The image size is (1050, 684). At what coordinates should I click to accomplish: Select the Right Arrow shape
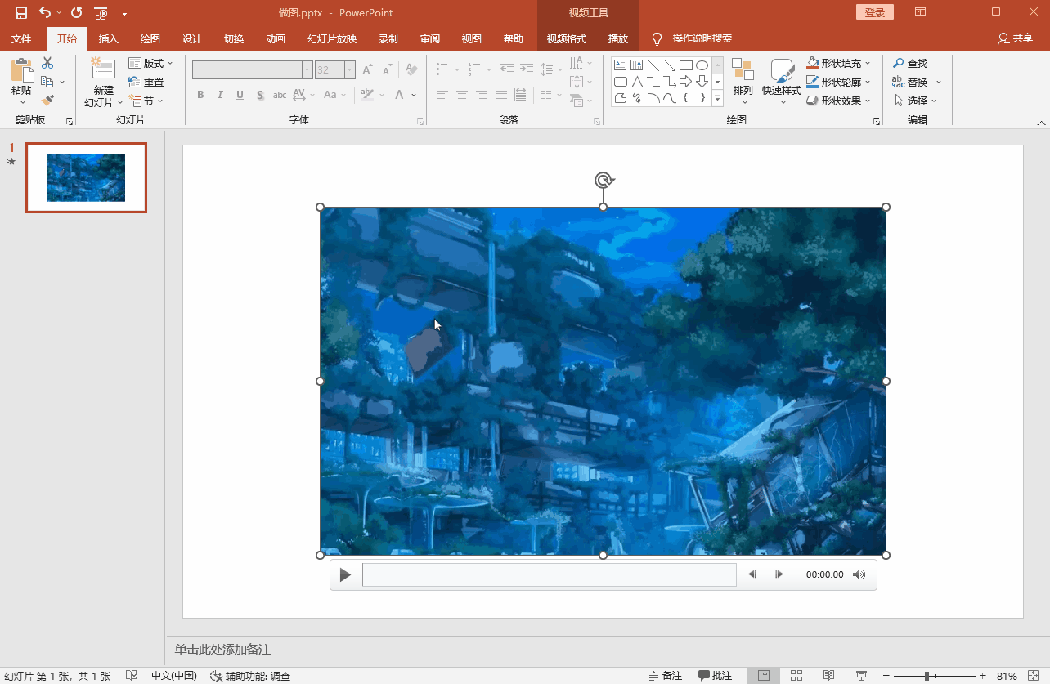tap(685, 82)
